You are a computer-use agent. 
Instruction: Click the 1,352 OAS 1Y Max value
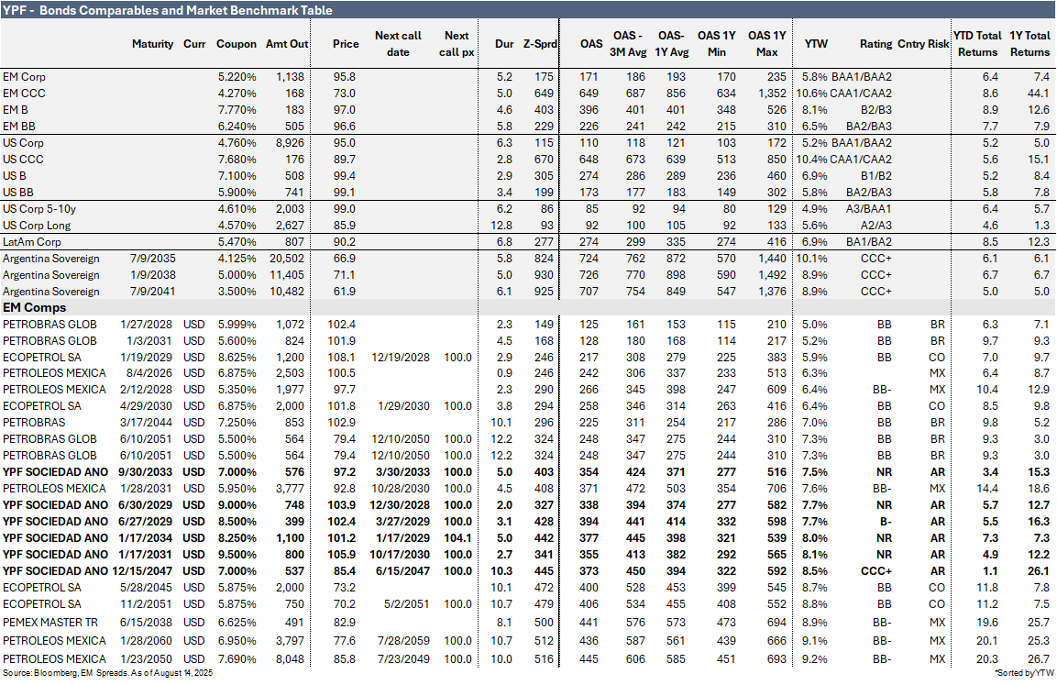pyautogui.click(x=772, y=93)
